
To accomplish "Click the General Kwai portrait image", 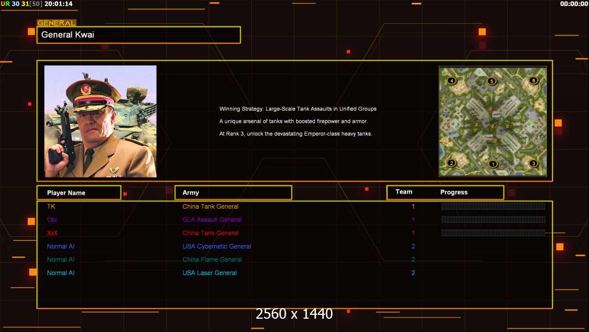I will [100, 121].
